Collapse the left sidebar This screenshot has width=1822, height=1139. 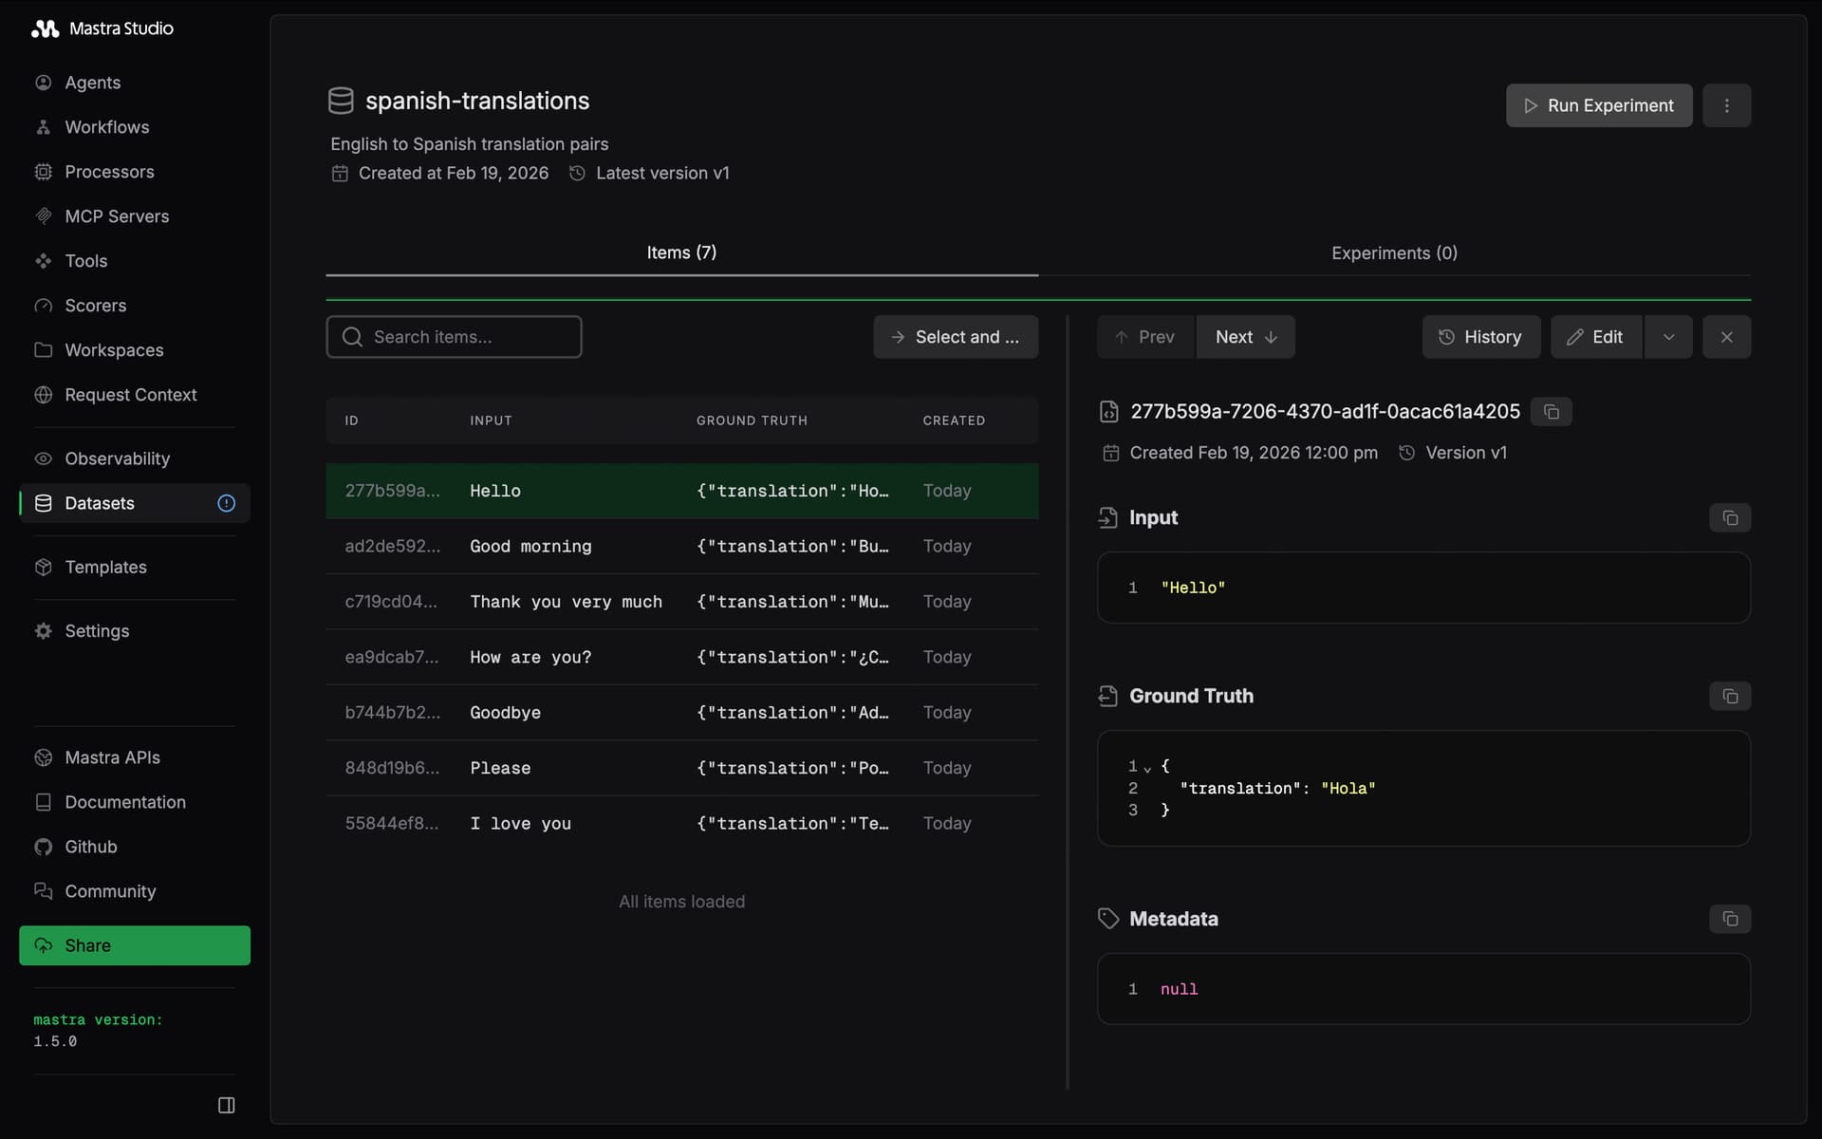pyautogui.click(x=226, y=1104)
